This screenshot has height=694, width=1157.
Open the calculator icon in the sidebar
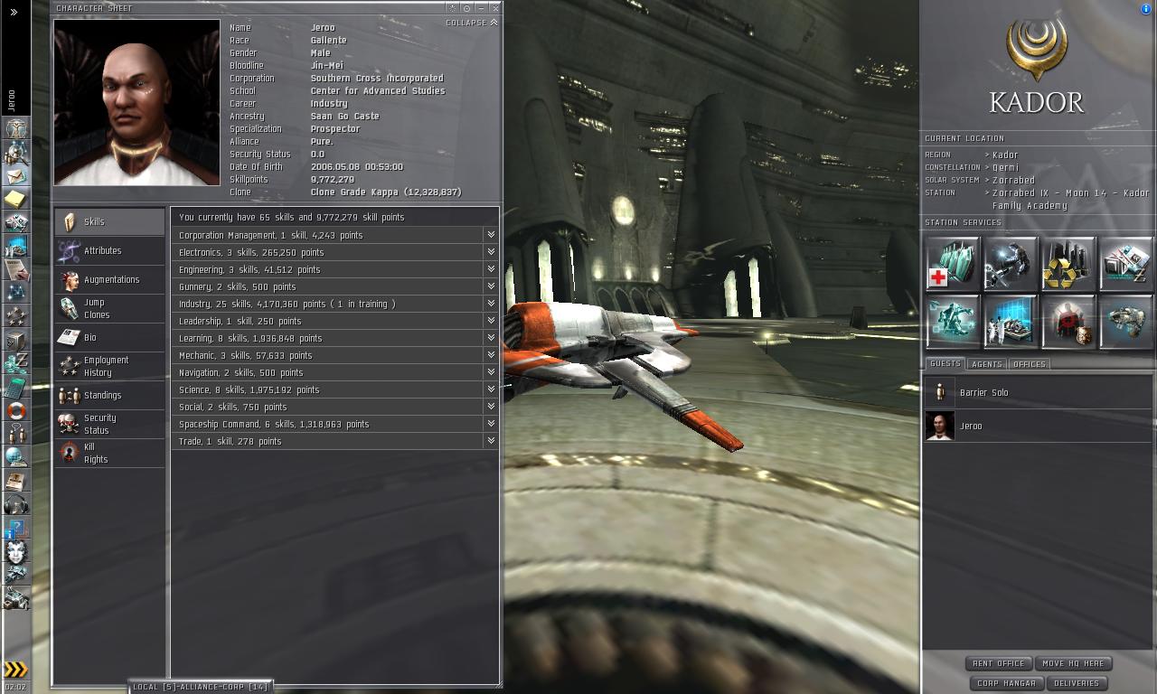coord(16,387)
